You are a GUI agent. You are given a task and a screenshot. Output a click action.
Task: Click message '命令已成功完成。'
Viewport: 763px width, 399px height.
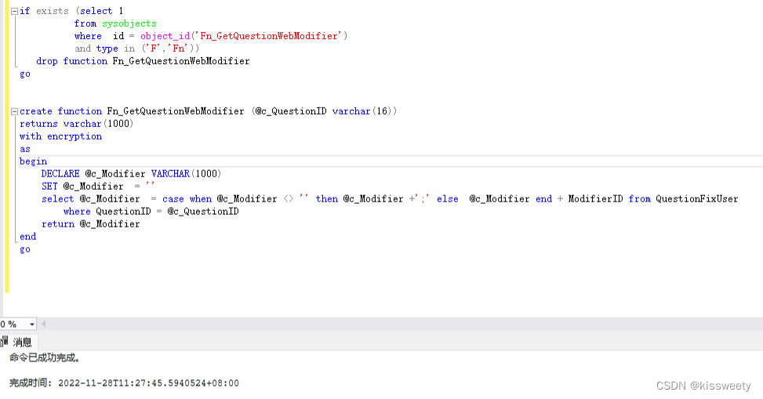pos(45,358)
